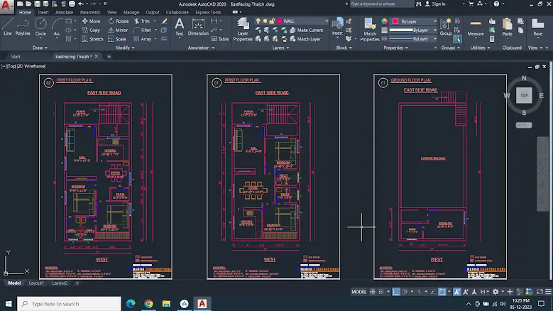Open the Layer Properties manager

(242, 28)
